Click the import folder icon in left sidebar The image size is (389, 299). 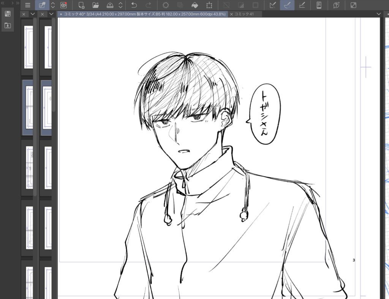pos(8,25)
